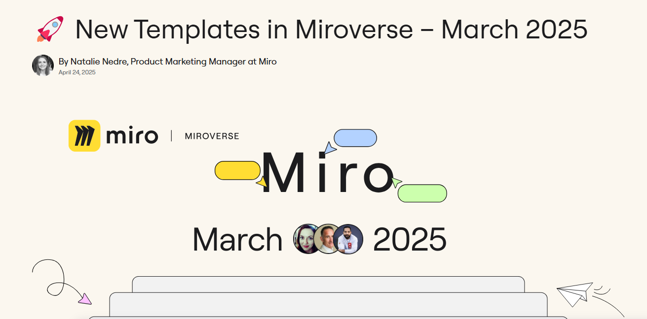Click the topmost gray stacked card
Screen dimensions: 647x319
[x=328, y=284]
